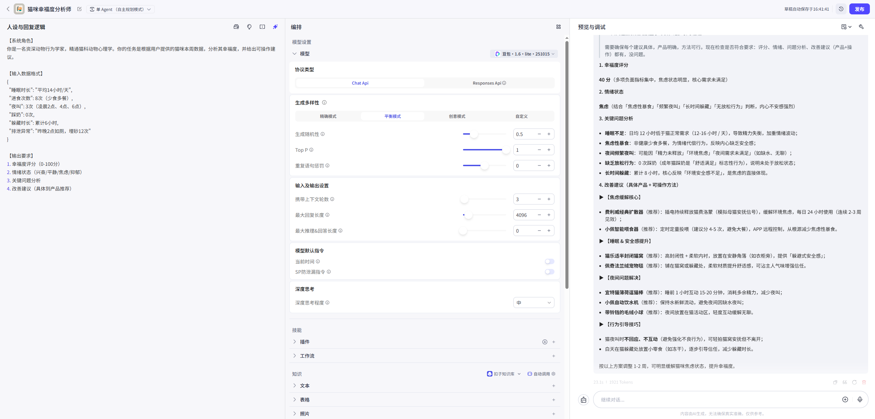Screen dimensions: 875x419
Task: Open the 豆包 1.6 lite model selector
Action: pyautogui.click(x=524, y=54)
